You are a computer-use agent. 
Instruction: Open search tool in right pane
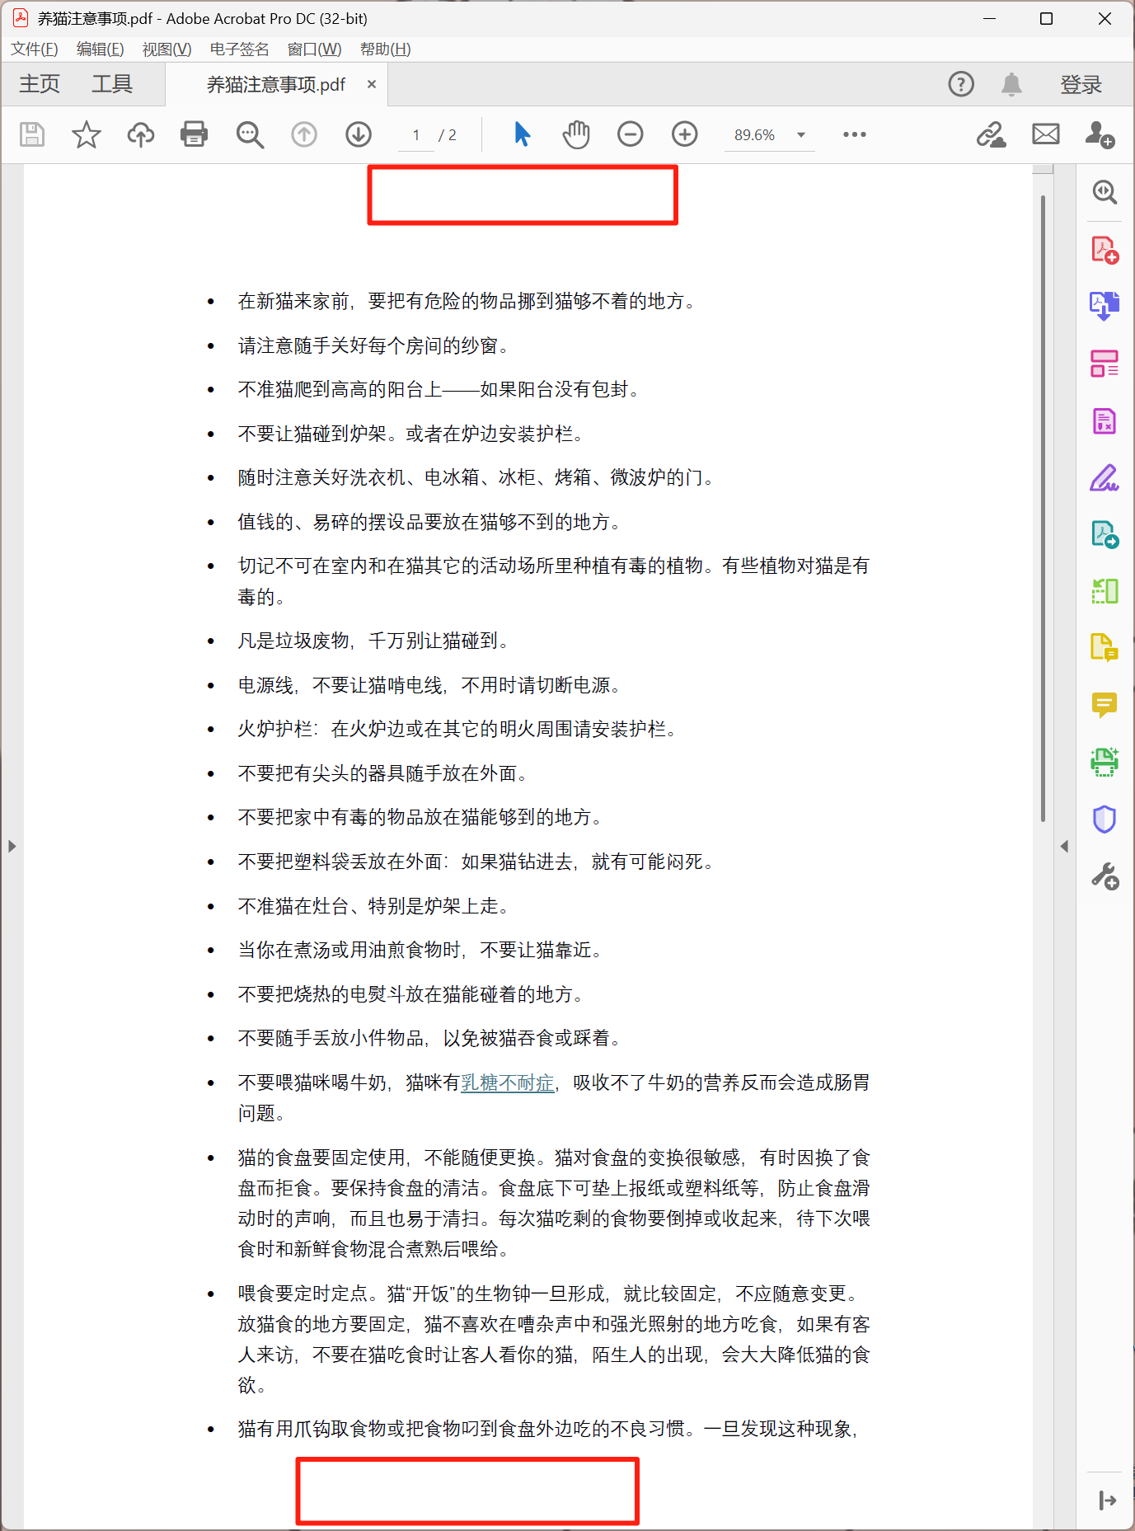click(x=1105, y=193)
